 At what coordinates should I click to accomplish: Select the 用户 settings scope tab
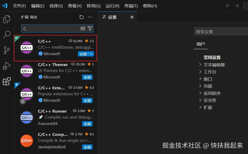coord(200,44)
